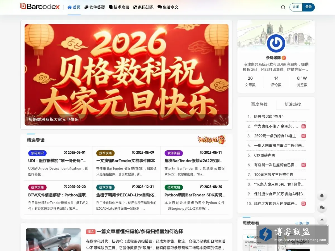Viewport: 335px width, 251px height.
Task: Click author name 条码老陈
Action: [273, 58]
